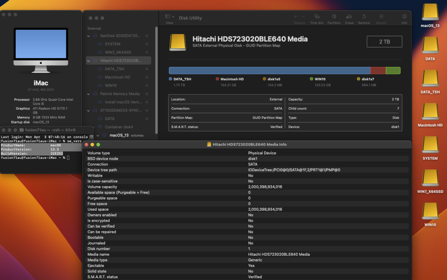The image size is (447, 280).
Task: Click the add Volume plus icon
Action: pos(295,17)
